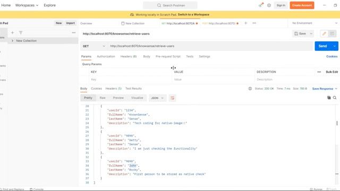This screenshot has width=340, height=191.
Task: Open the GET method dropdown
Action: pos(94,46)
